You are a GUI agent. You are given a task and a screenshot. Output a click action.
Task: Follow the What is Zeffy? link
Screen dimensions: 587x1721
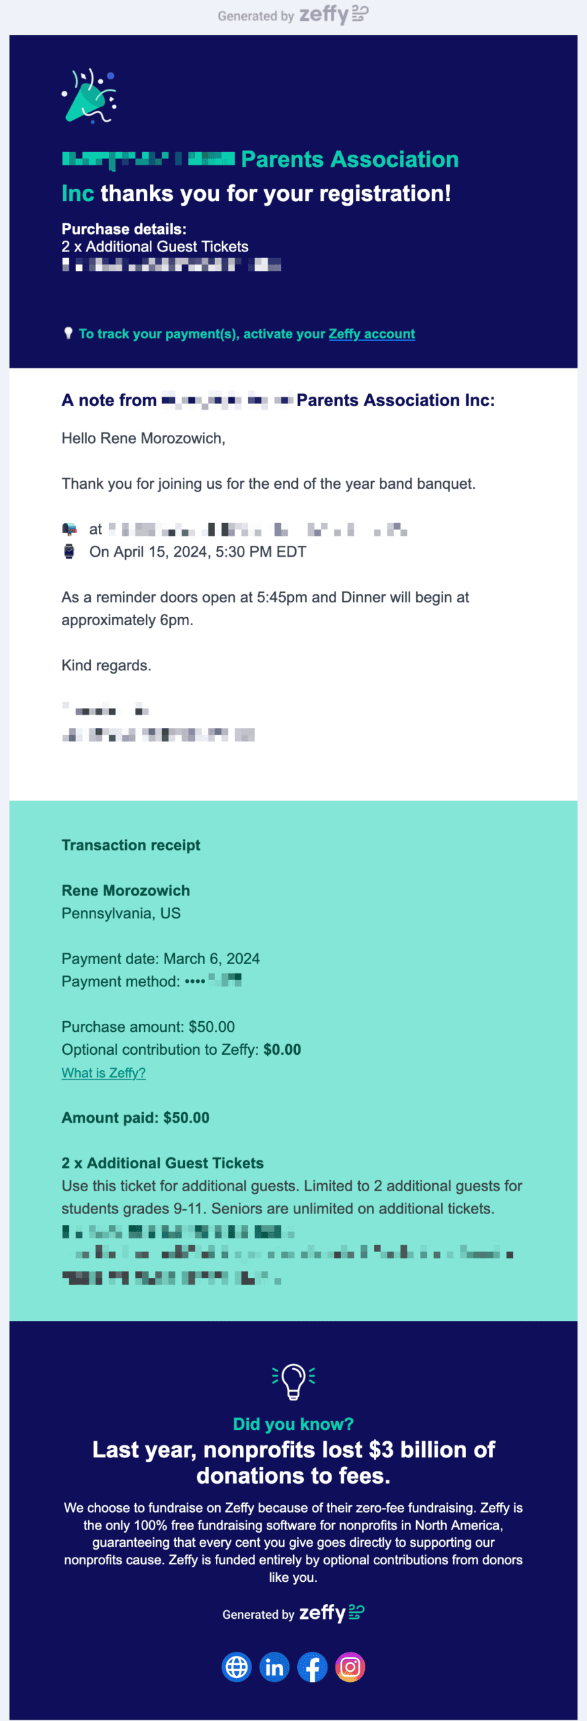[104, 1073]
